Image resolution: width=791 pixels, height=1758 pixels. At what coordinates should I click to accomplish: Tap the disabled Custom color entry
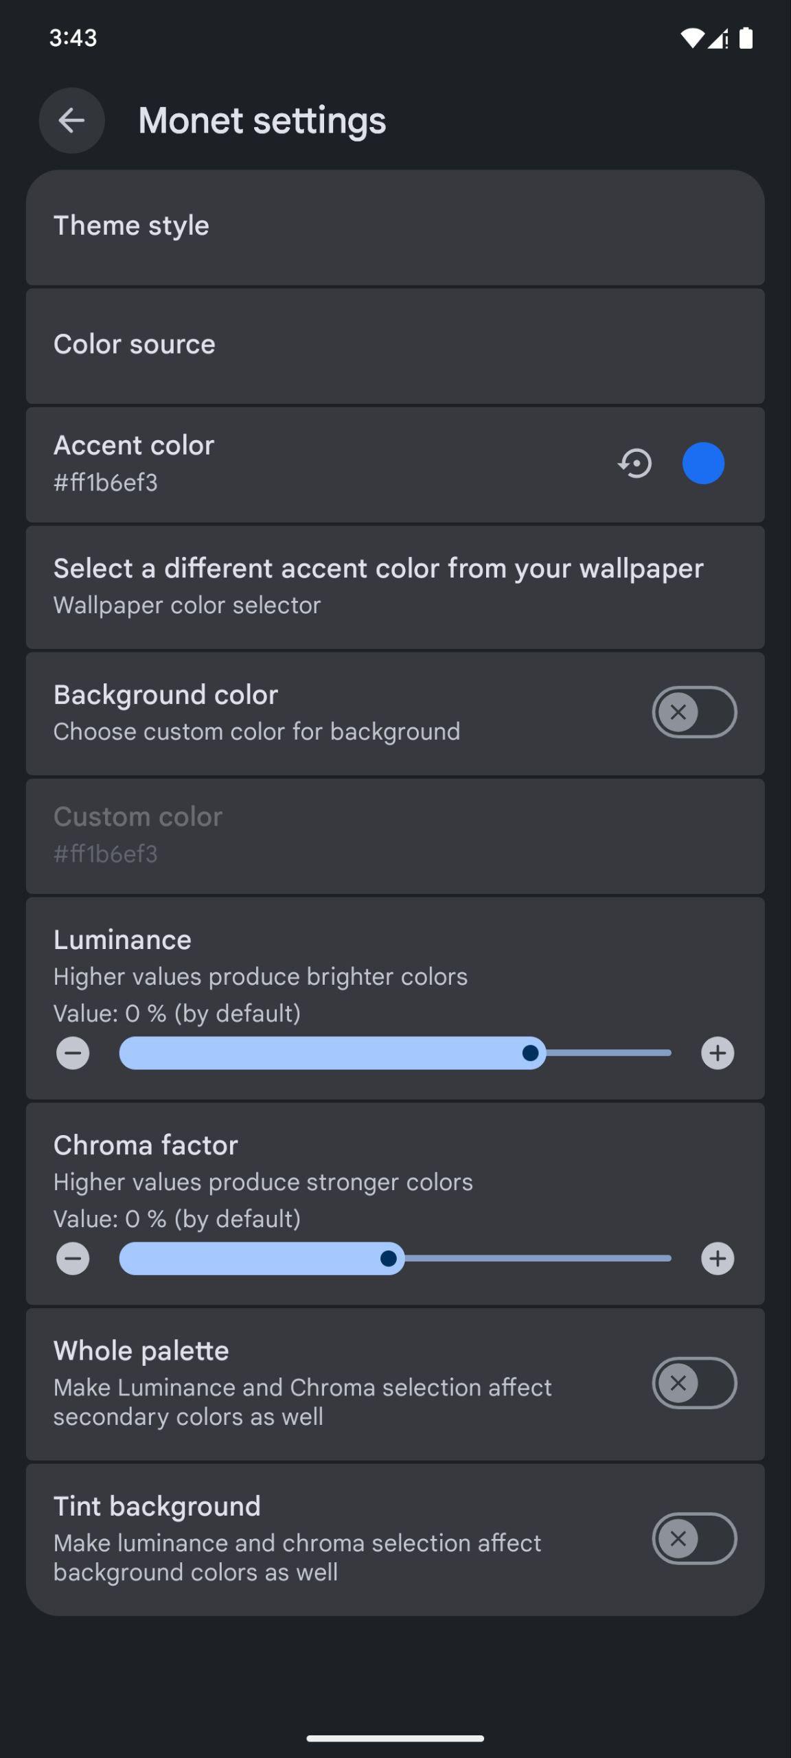coord(395,836)
